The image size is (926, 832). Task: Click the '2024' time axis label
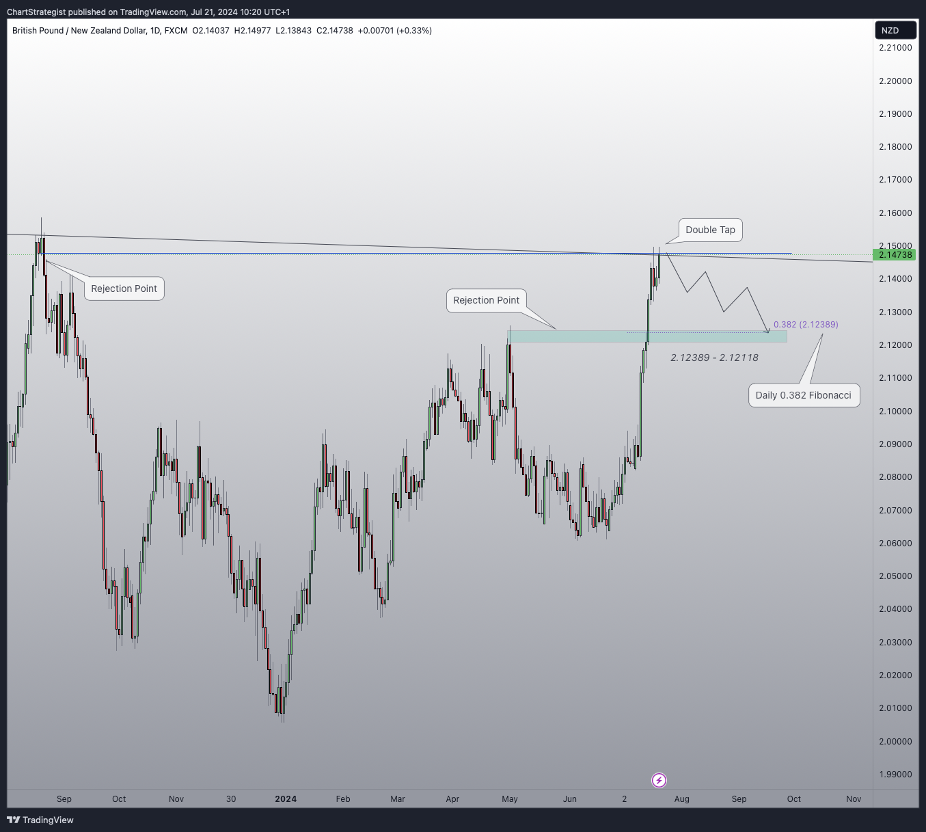click(286, 799)
